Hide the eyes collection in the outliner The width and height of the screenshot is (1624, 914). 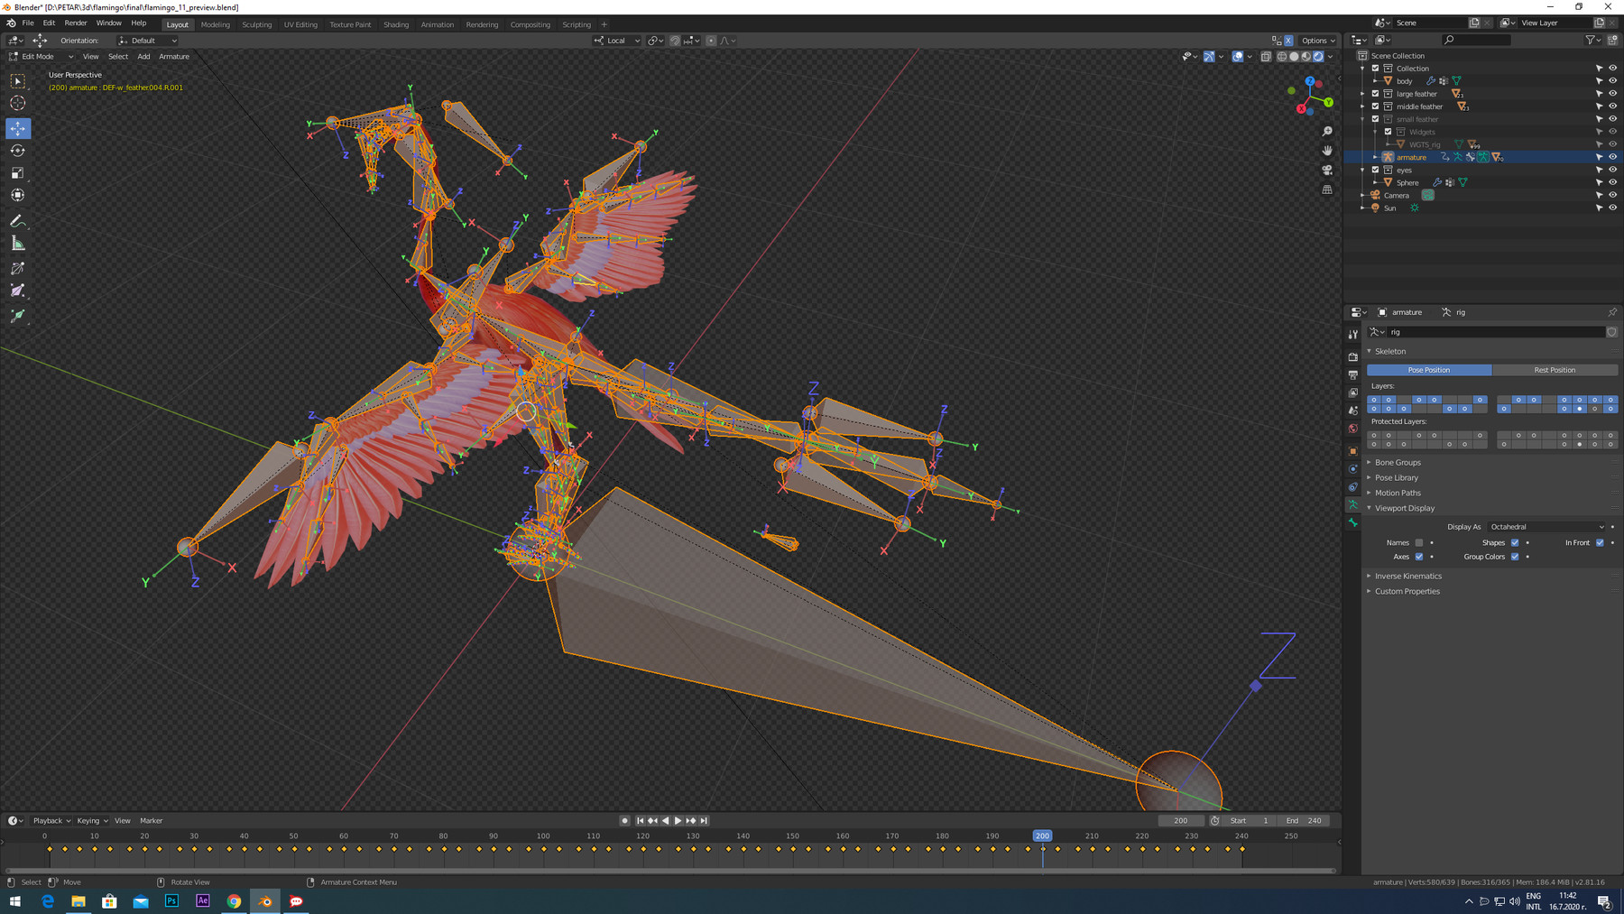[x=1613, y=170]
